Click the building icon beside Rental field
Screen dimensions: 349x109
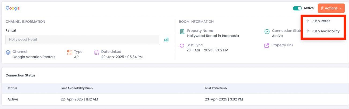coord(166,40)
